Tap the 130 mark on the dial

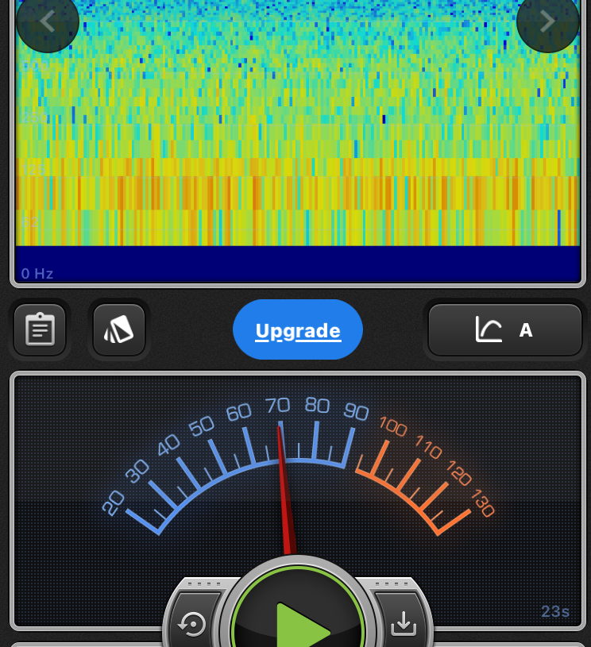tap(482, 504)
